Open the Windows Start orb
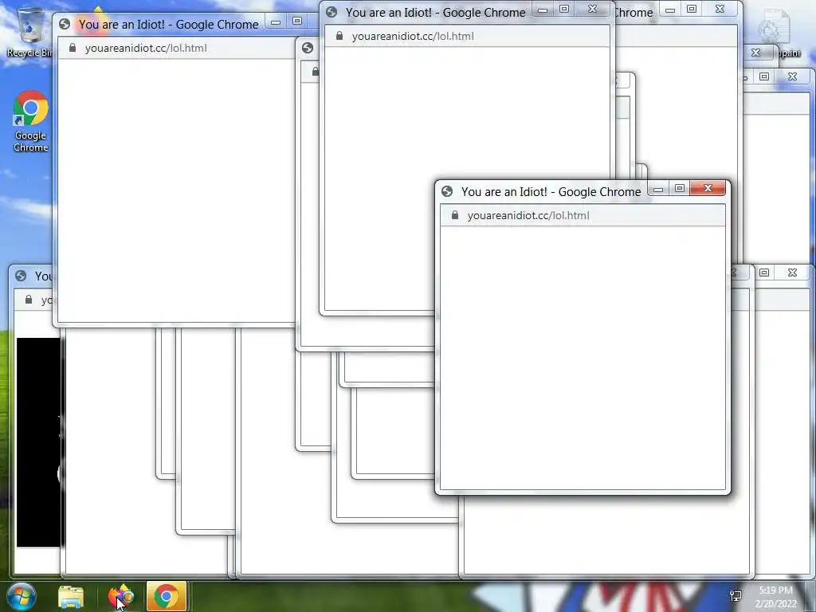 click(21, 596)
